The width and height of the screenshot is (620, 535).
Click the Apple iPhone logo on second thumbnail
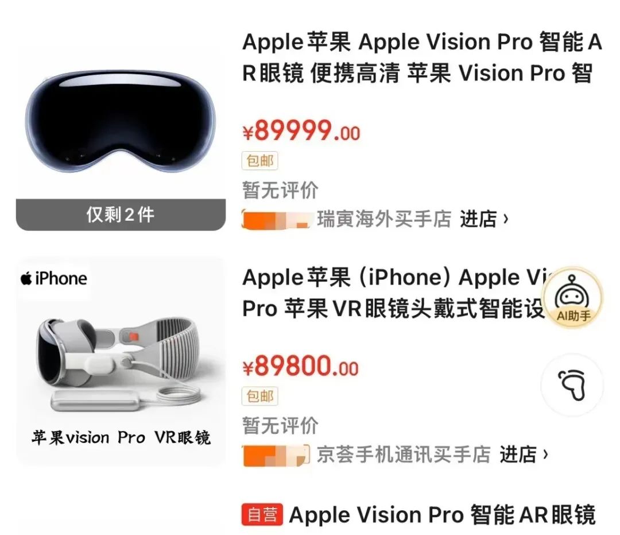pos(54,279)
